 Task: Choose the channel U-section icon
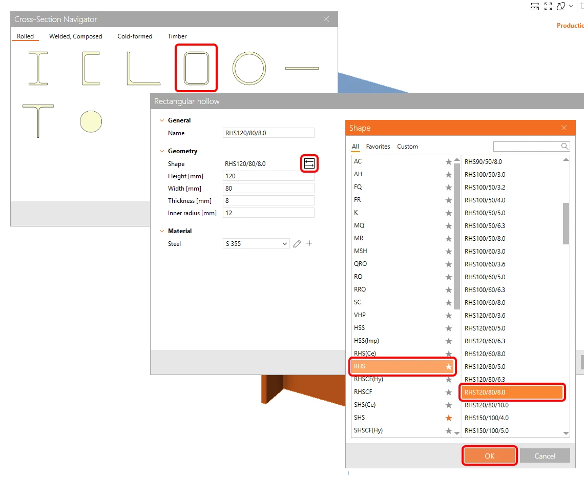pos(91,68)
